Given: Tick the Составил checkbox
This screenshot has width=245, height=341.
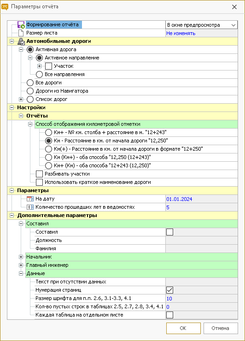Looking at the screenshot, I should (x=169, y=232).
